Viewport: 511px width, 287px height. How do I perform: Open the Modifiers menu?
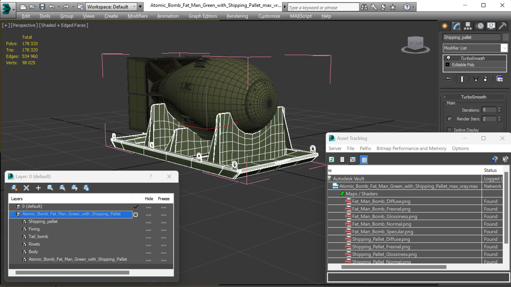(138, 16)
